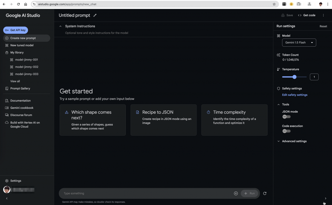View site information icon in address bar
The image size is (332, 205).
coord(34,4)
